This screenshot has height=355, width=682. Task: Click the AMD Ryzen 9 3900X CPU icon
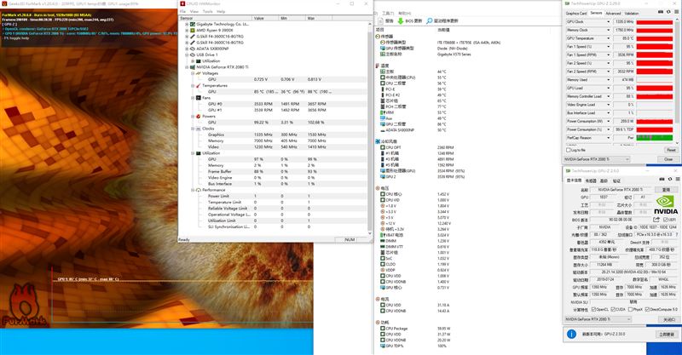193,31
